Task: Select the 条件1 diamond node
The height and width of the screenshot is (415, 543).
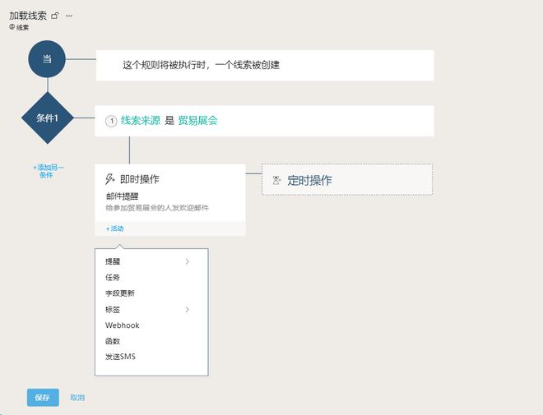Action: pyautogui.click(x=47, y=118)
